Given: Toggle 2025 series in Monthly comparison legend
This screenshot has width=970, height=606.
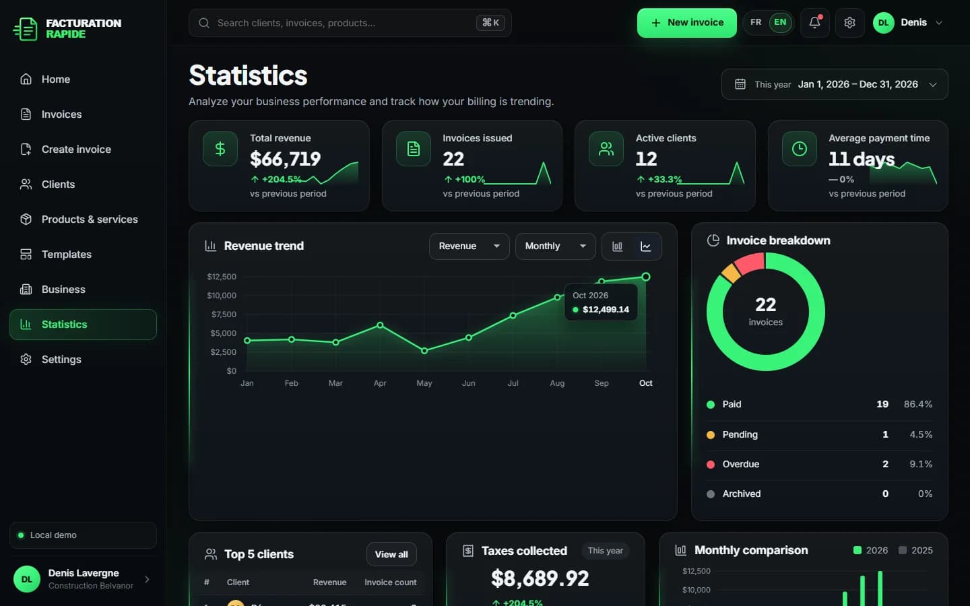Looking at the screenshot, I should click(915, 550).
